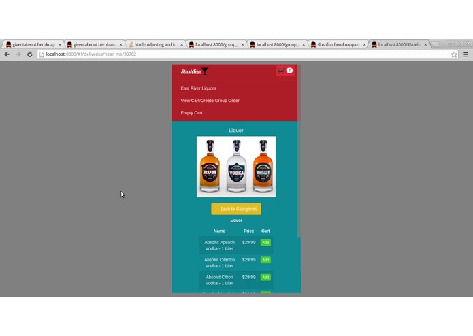Click the Name column header
The height and width of the screenshot is (336, 473).
[x=219, y=231]
